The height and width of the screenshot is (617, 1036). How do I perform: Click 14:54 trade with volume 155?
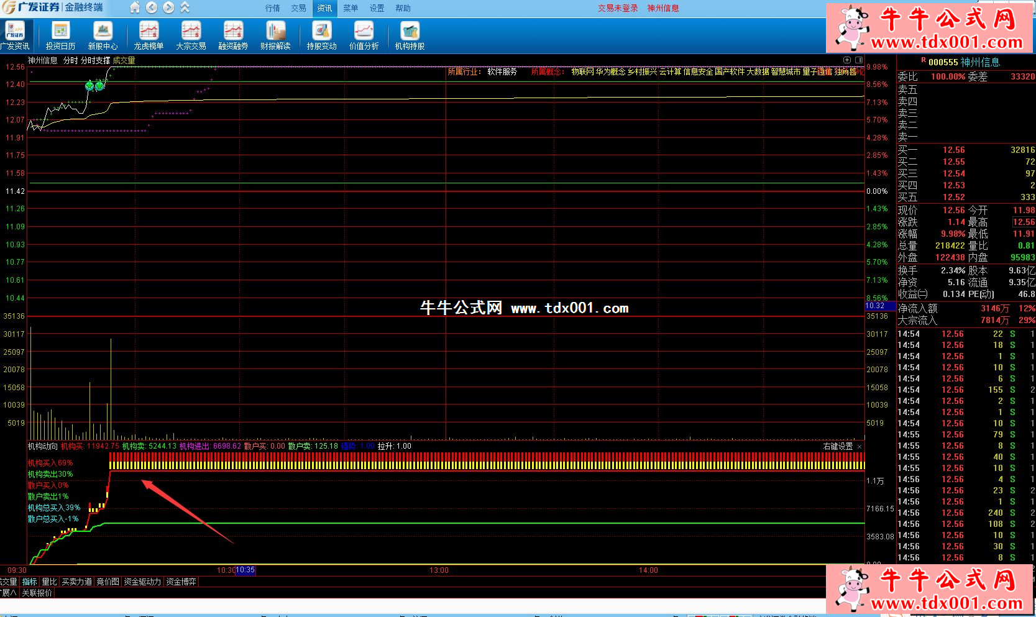click(966, 390)
